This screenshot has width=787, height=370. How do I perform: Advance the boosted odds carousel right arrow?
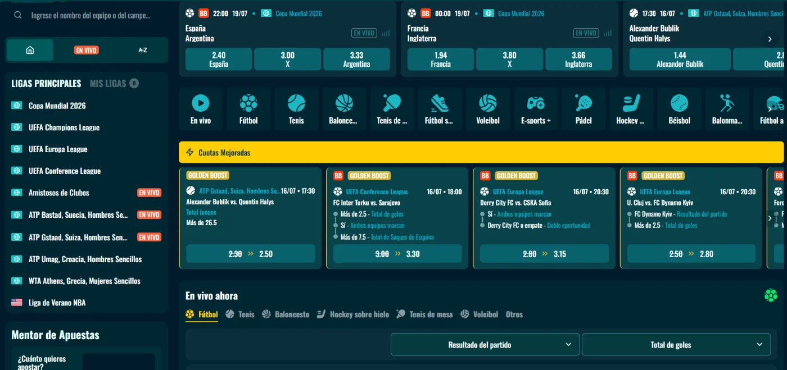point(770,218)
